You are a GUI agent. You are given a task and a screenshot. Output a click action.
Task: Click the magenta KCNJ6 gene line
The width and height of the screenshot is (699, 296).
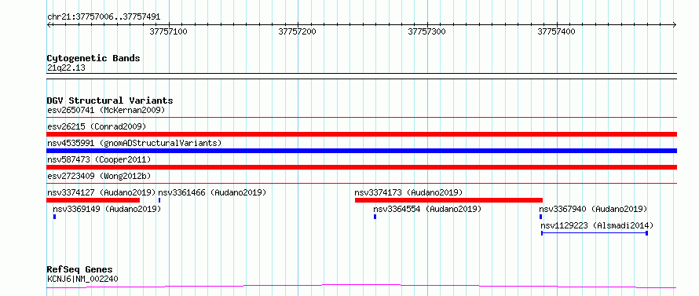(361, 287)
